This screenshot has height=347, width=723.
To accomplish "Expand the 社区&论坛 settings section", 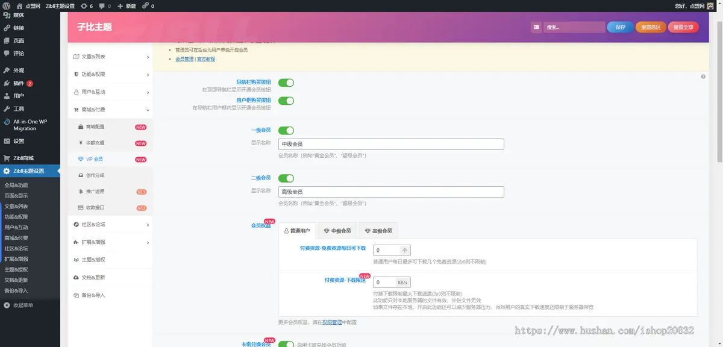I will click(110, 224).
